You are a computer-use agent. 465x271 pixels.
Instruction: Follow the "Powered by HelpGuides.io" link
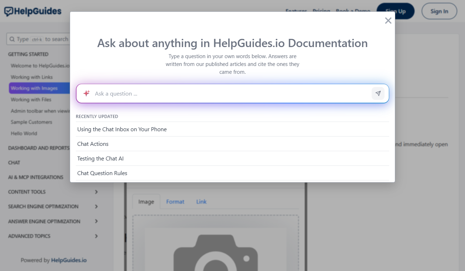[54, 260]
